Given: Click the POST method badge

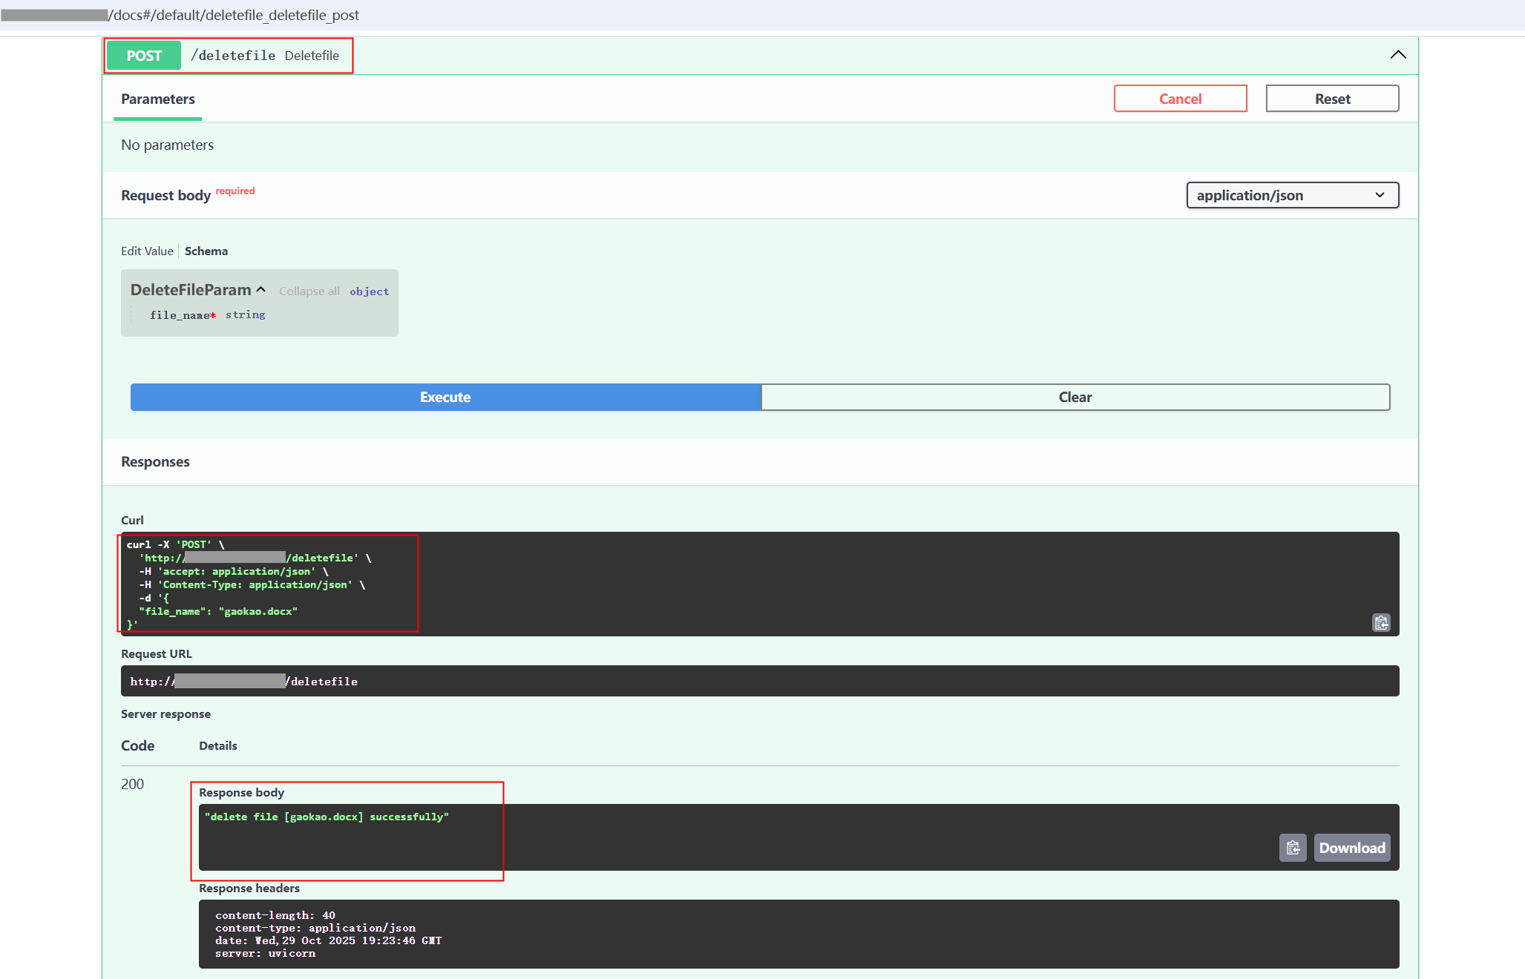Looking at the screenshot, I should (x=144, y=56).
